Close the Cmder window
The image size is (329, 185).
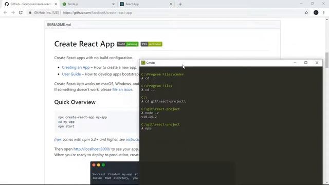pos(317,63)
